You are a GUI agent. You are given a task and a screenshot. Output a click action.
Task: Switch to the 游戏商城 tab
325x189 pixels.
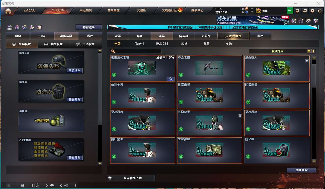pos(113,10)
